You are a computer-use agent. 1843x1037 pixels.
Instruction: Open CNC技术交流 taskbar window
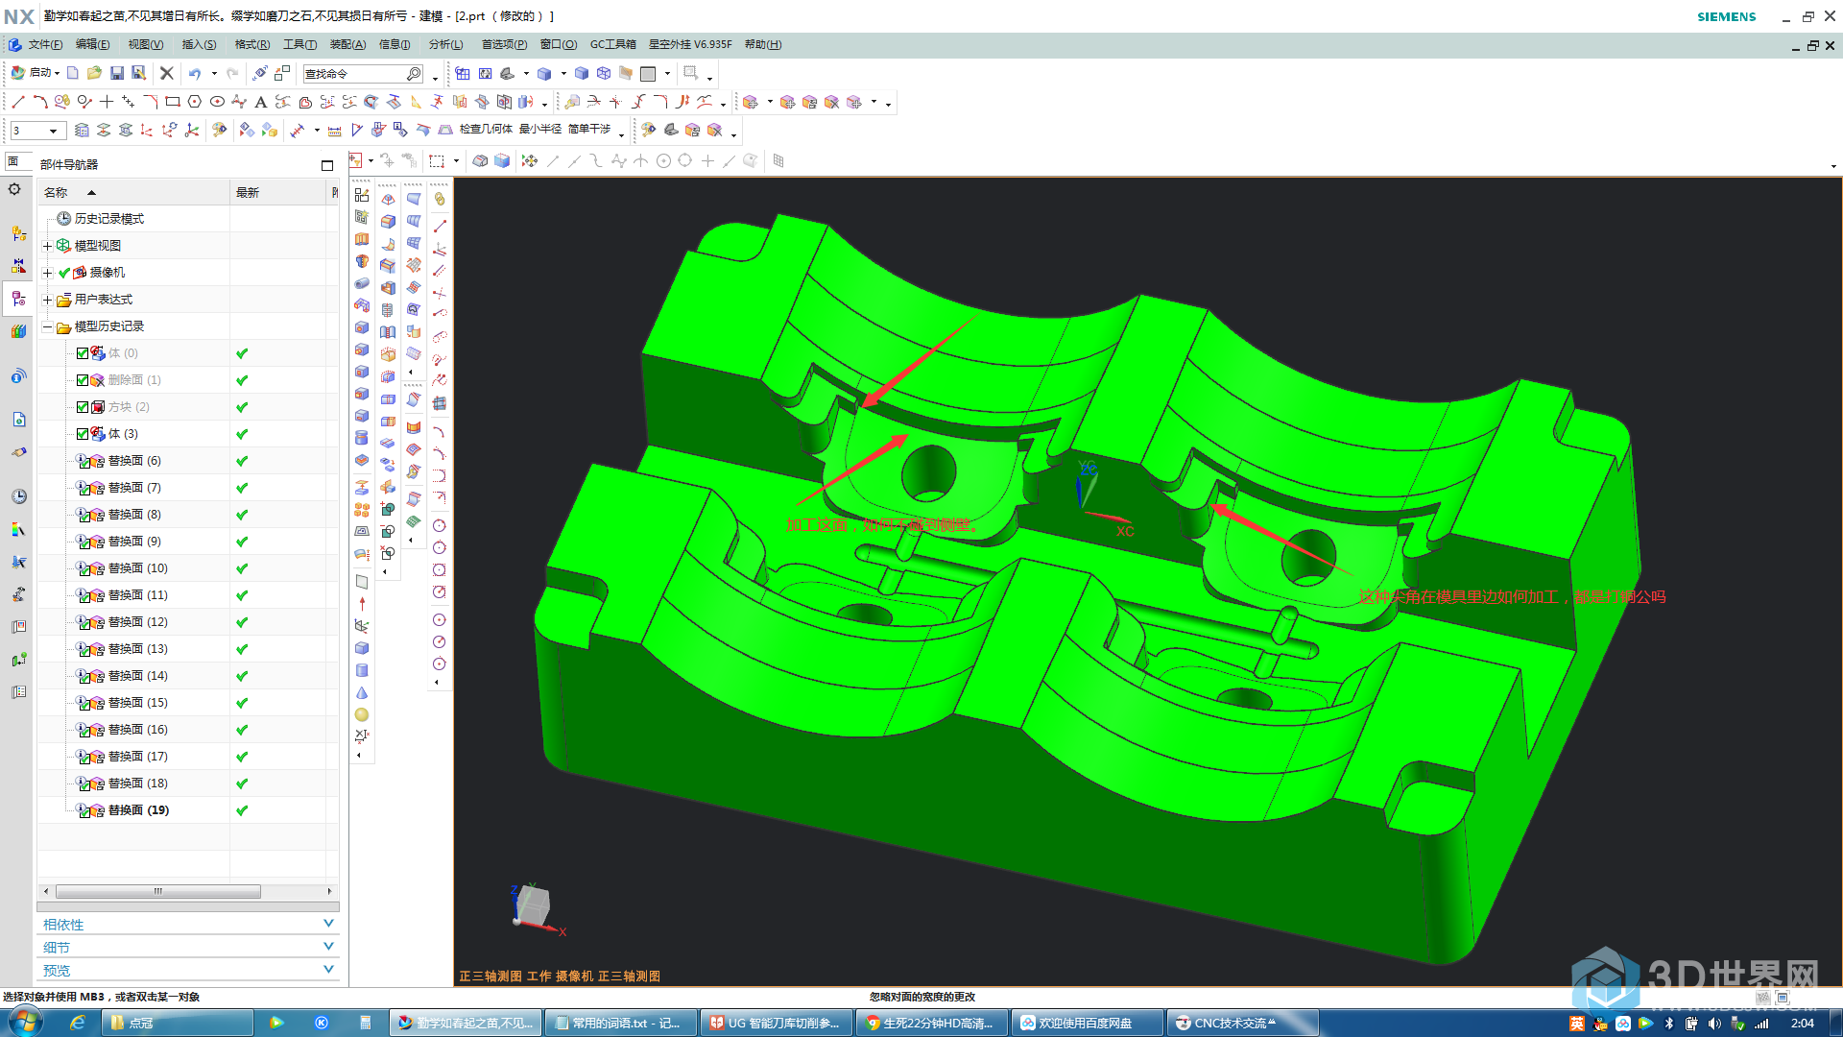click(1242, 1023)
